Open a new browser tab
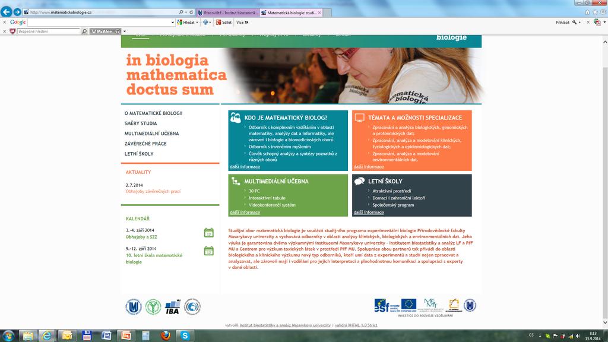The height and width of the screenshot is (342, 608). point(327,13)
